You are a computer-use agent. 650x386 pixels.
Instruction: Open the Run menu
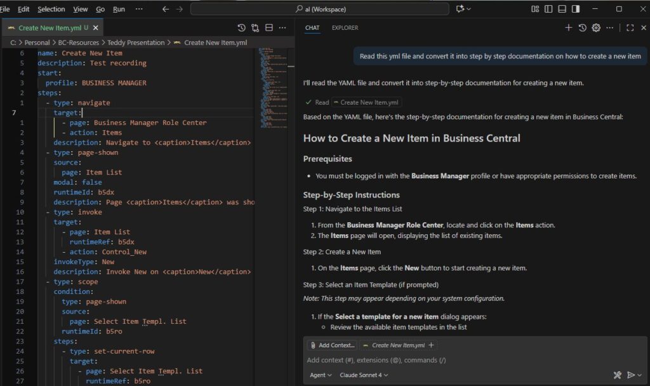tap(119, 9)
